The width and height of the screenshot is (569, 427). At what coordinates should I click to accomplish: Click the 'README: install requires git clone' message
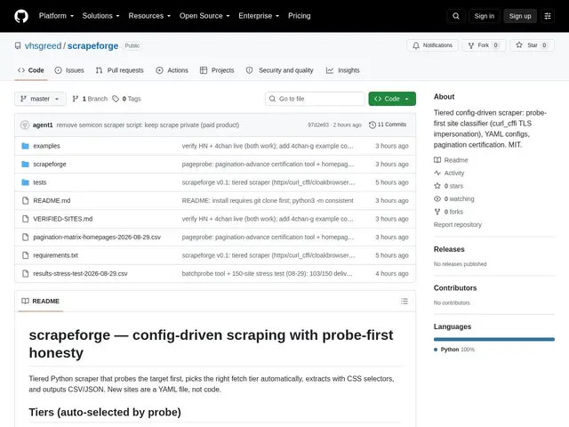[268, 200]
